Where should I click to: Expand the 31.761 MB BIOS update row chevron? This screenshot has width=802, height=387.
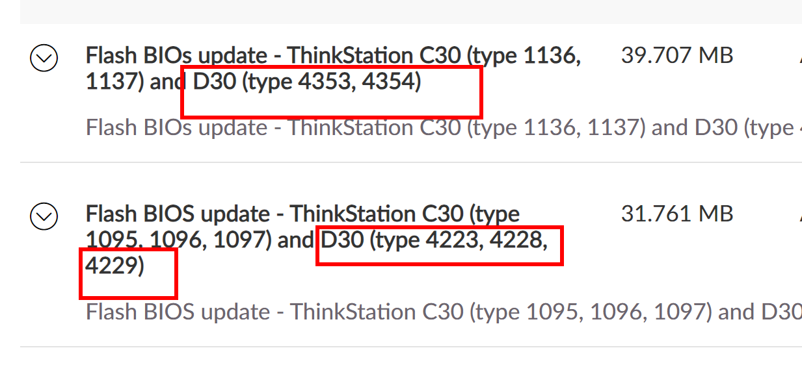point(44,216)
